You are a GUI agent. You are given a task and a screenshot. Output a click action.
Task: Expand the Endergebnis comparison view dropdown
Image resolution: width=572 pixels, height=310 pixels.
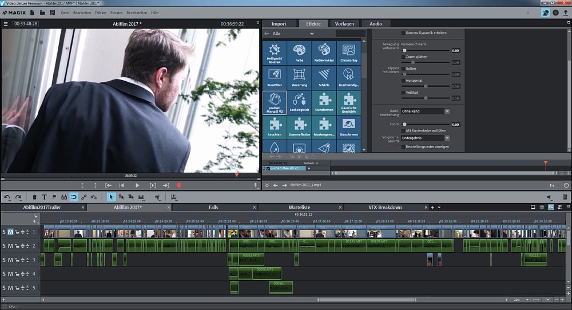pyautogui.click(x=425, y=138)
